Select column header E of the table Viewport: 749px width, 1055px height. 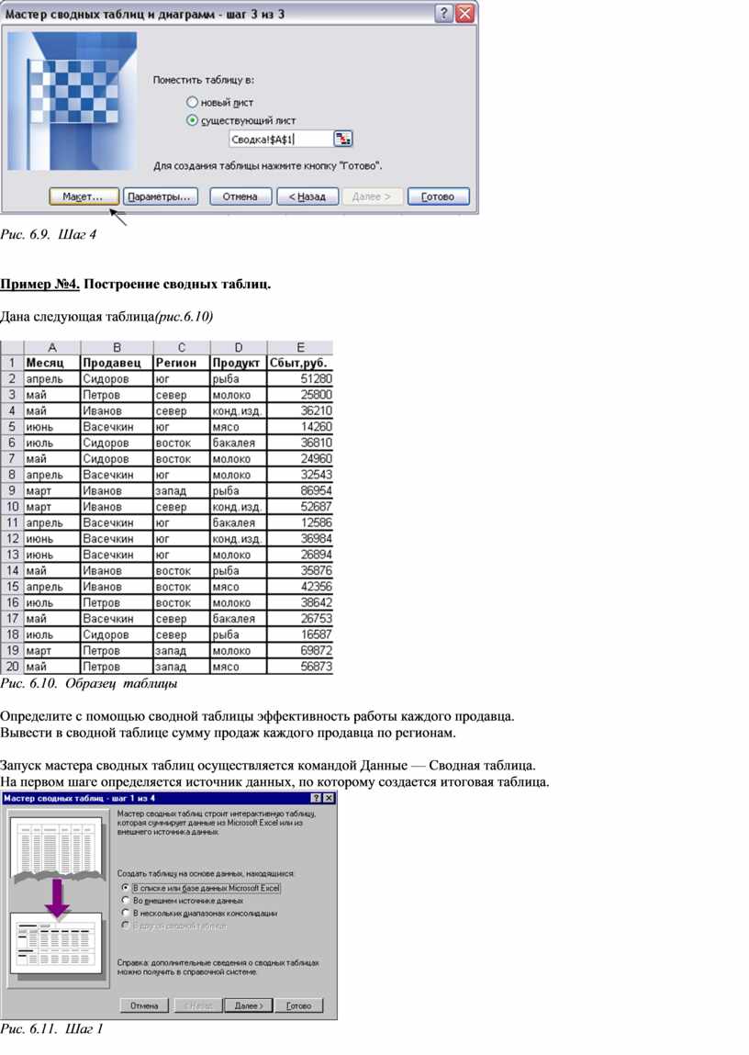(300, 348)
